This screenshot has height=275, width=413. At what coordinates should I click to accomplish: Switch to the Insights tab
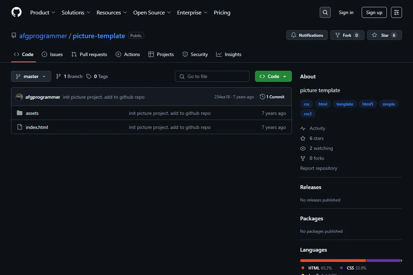point(229,54)
